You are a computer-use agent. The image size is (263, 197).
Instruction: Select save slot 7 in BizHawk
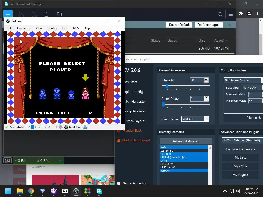click(x=46, y=127)
